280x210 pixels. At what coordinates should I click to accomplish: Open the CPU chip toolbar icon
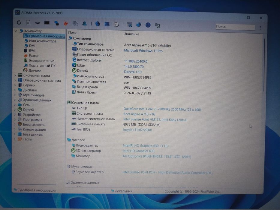click(38, 23)
